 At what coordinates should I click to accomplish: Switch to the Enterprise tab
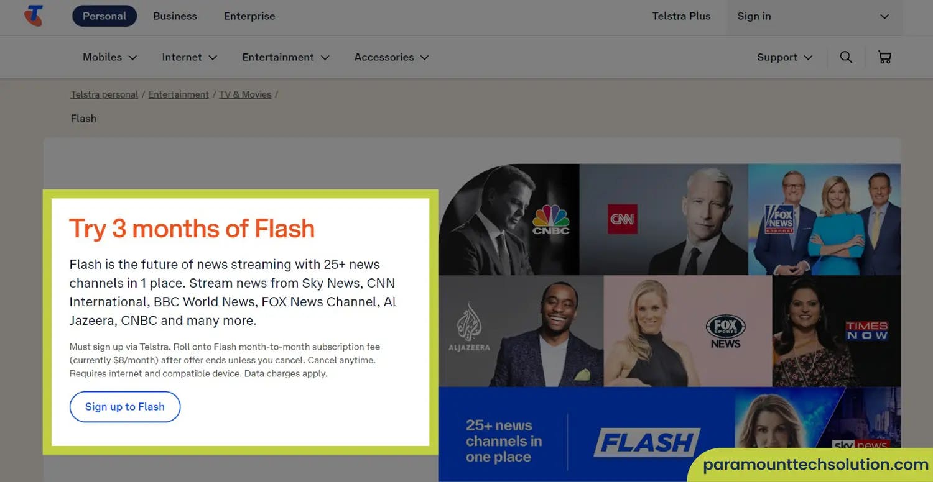point(249,16)
